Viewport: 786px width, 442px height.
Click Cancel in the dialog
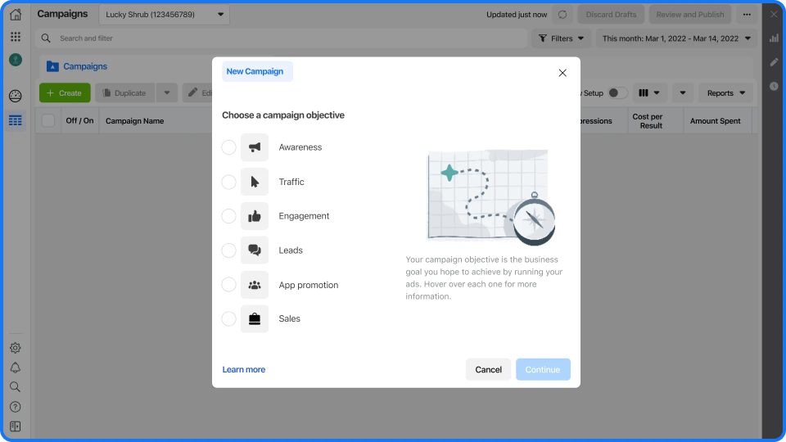[488, 370]
